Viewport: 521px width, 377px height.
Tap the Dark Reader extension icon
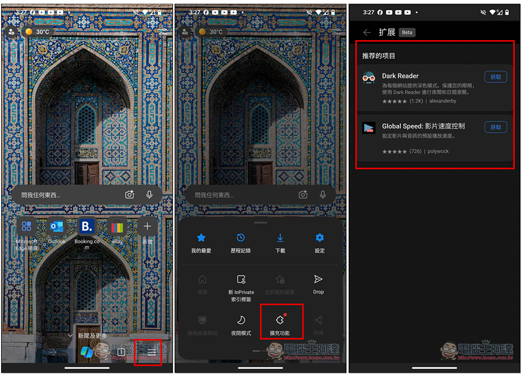click(x=369, y=78)
